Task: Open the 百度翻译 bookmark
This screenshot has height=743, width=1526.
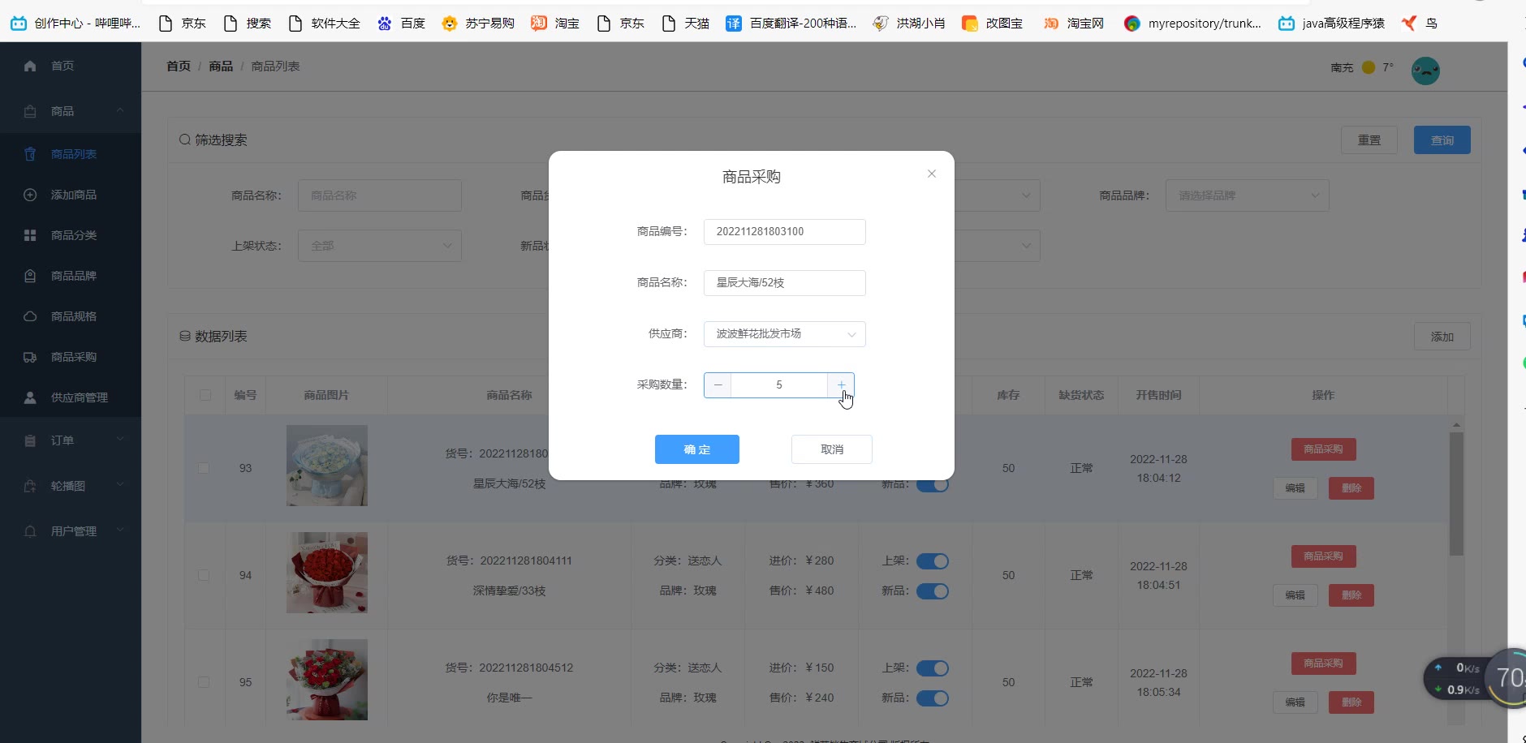Action: pos(791,24)
